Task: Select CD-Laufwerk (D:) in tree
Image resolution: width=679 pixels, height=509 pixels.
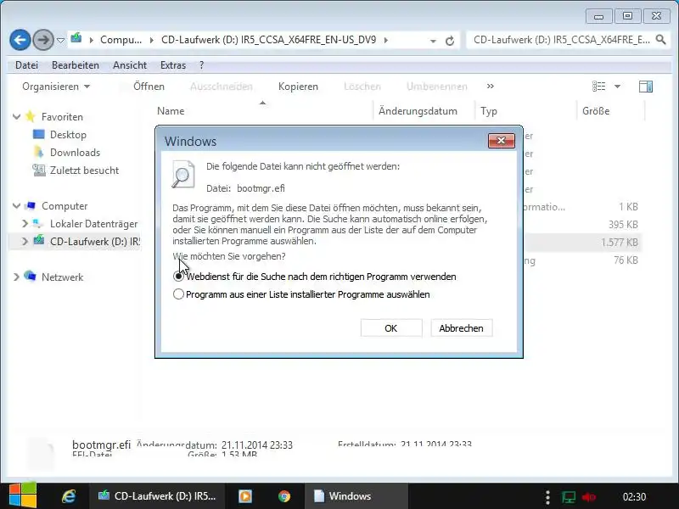Action: pos(95,242)
